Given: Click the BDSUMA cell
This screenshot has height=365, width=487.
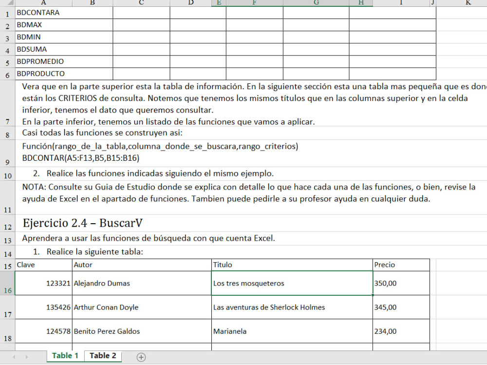Looking at the screenshot, I should coord(64,49).
